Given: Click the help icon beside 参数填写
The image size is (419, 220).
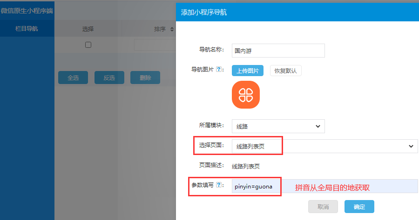Looking at the screenshot, I should [x=219, y=185].
